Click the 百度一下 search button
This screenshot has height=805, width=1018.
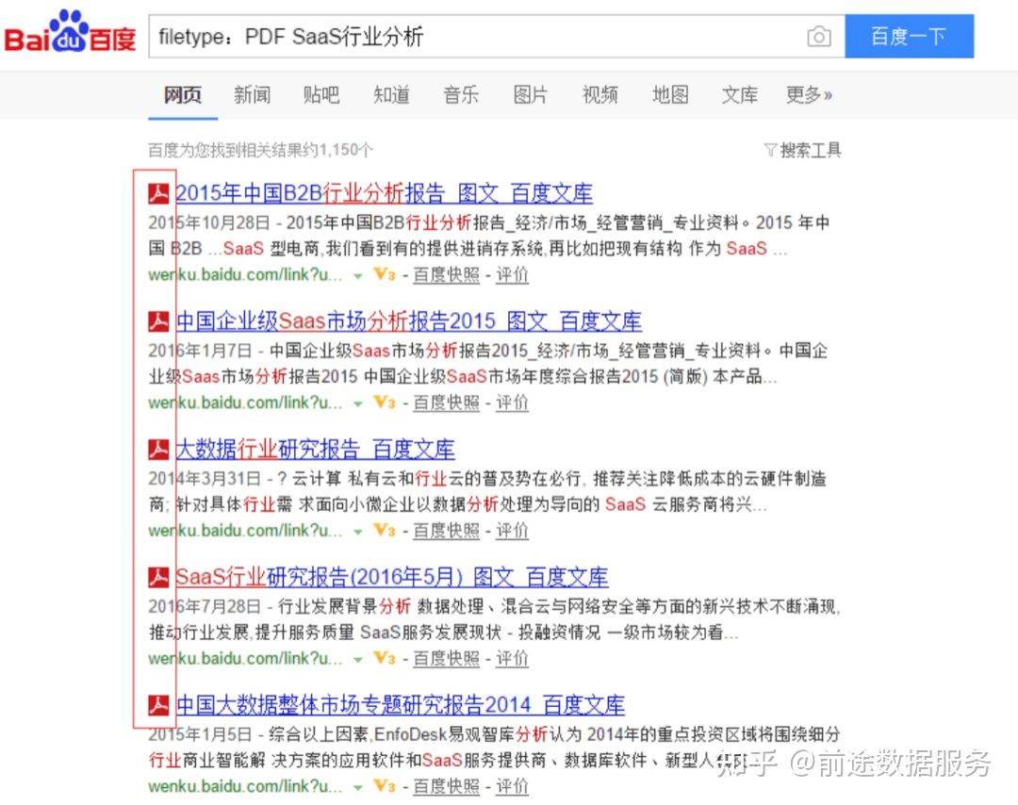pos(909,37)
